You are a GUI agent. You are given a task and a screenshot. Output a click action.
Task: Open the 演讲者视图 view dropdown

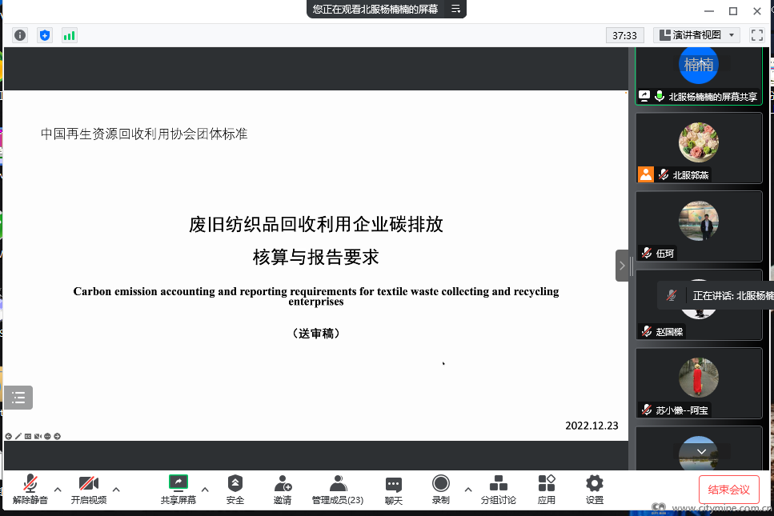[x=695, y=35]
